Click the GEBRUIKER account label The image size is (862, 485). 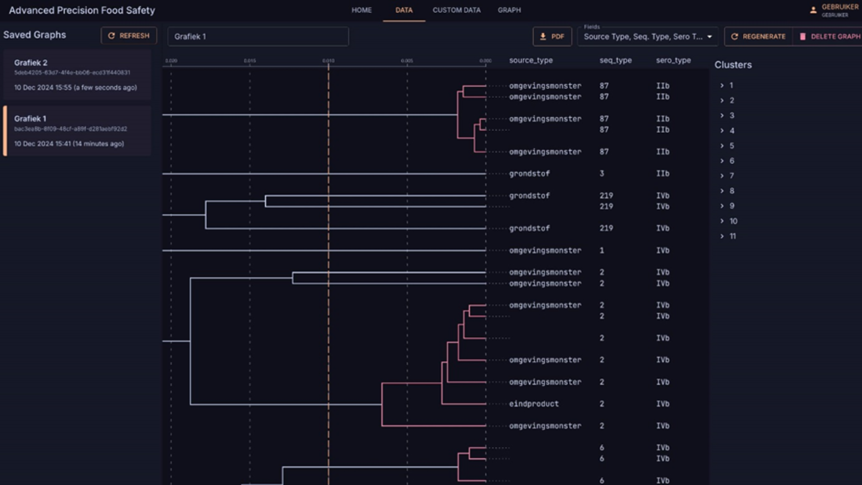point(840,7)
